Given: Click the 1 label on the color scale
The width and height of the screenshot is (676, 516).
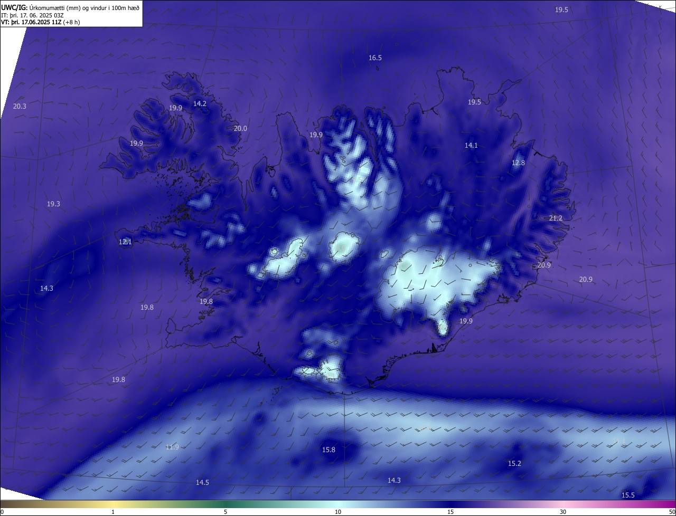Looking at the screenshot, I should (x=113, y=512).
